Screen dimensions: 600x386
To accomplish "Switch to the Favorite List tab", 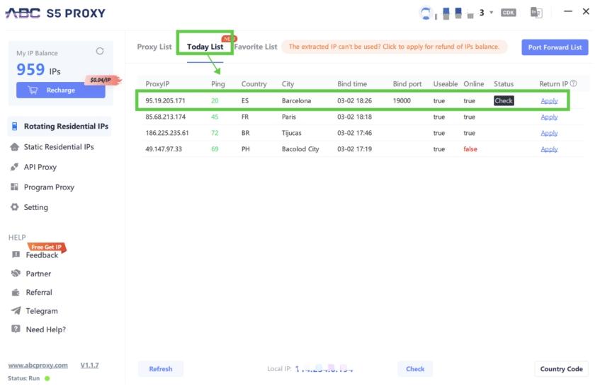I will pos(256,47).
